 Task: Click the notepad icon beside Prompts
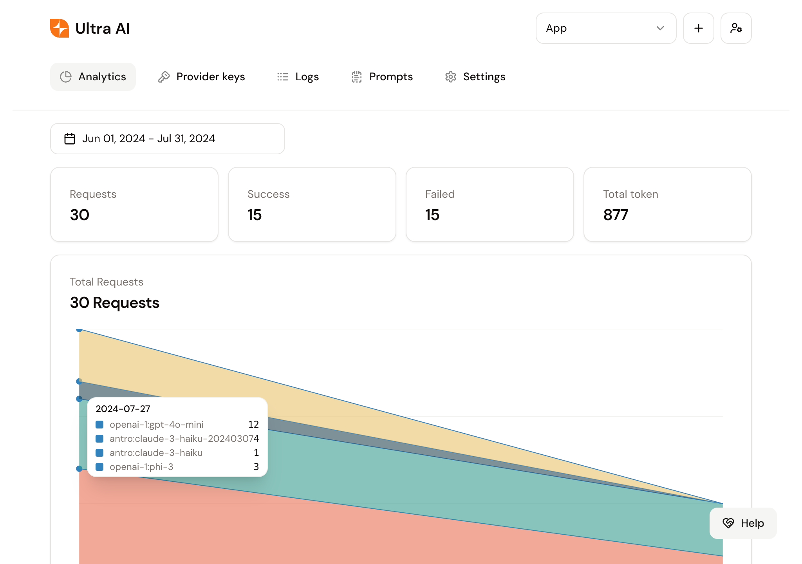(356, 77)
